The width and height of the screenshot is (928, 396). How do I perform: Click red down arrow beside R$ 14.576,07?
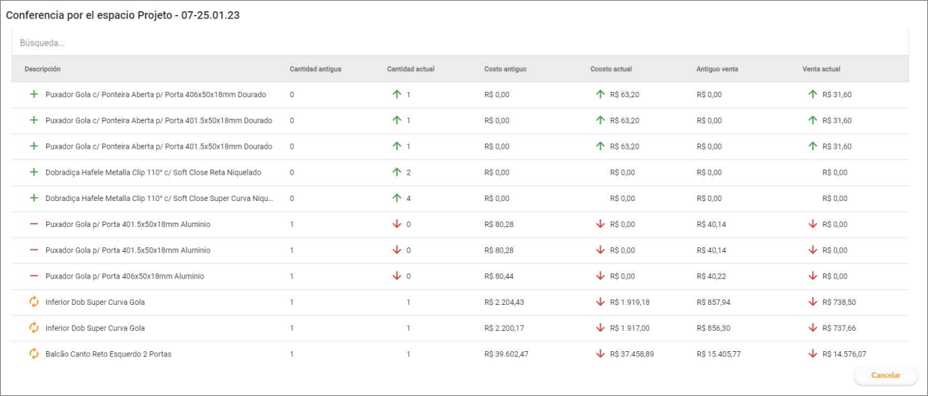(813, 354)
